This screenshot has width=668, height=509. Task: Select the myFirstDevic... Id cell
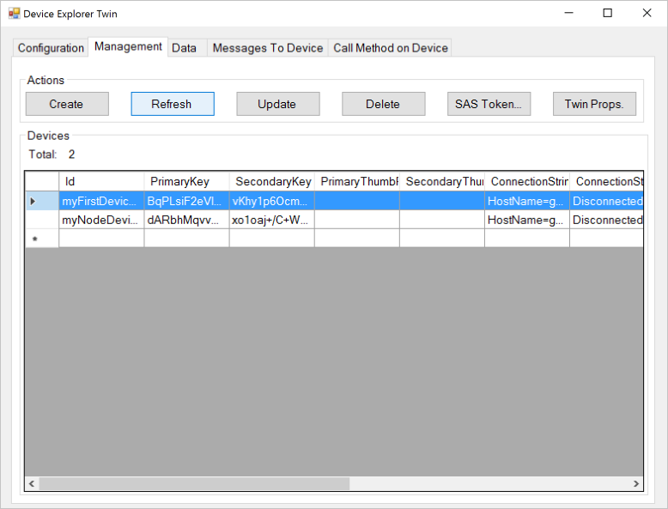101,201
